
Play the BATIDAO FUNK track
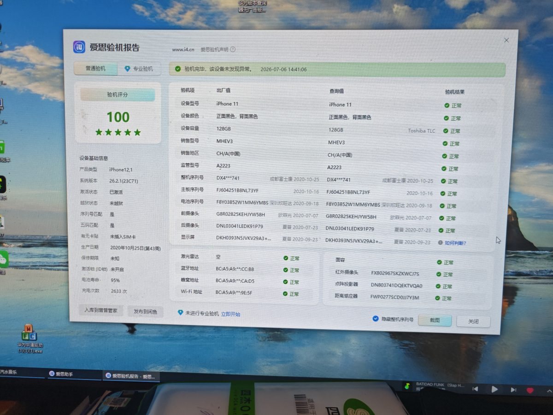[x=494, y=390]
